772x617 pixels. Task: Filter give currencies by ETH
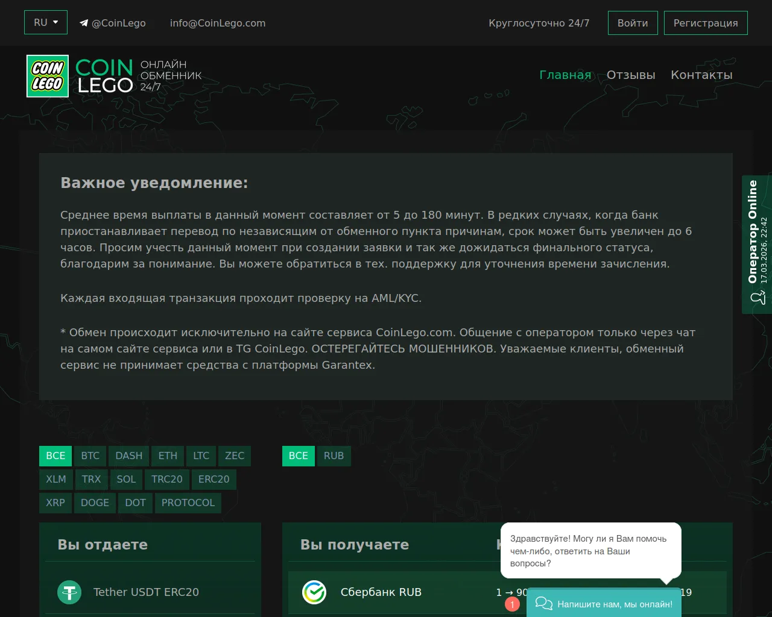click(168, 456)
